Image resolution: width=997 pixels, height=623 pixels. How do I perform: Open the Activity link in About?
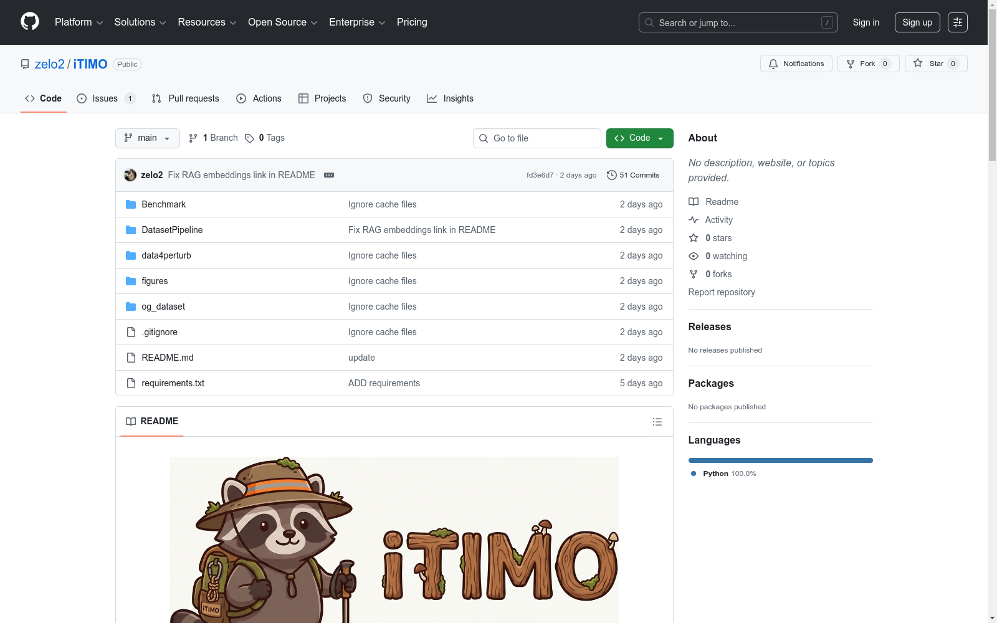point(711,220)
